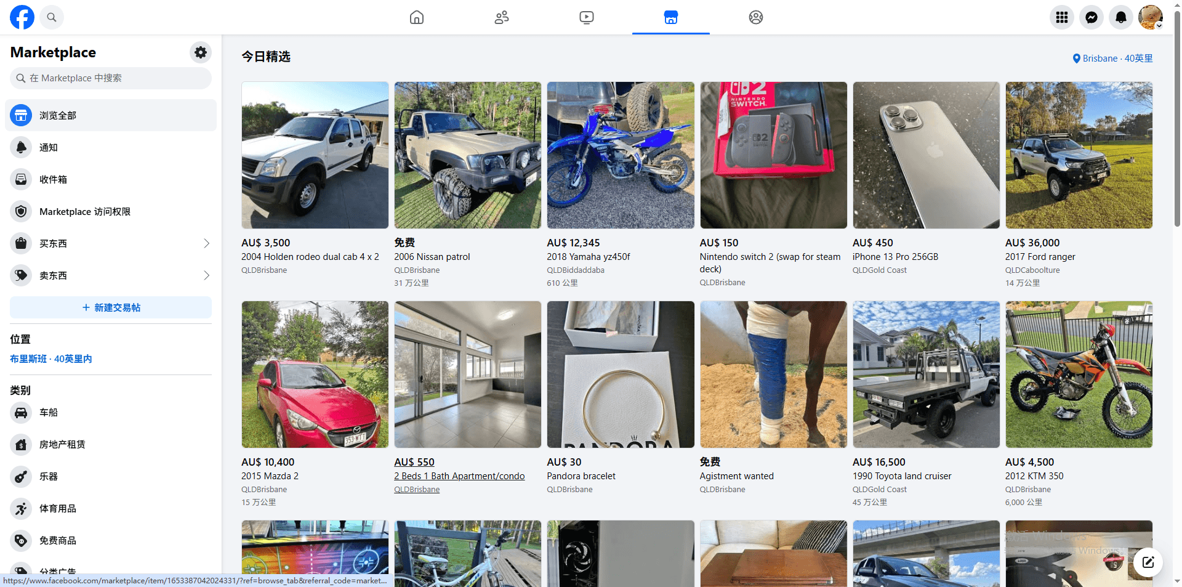Click the tag icon for 免费商品
1182x587 pixels.
point(21,540)
